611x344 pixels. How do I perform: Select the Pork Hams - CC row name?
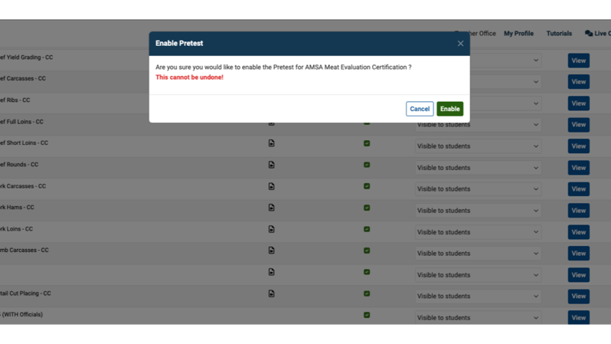[17, 208]
